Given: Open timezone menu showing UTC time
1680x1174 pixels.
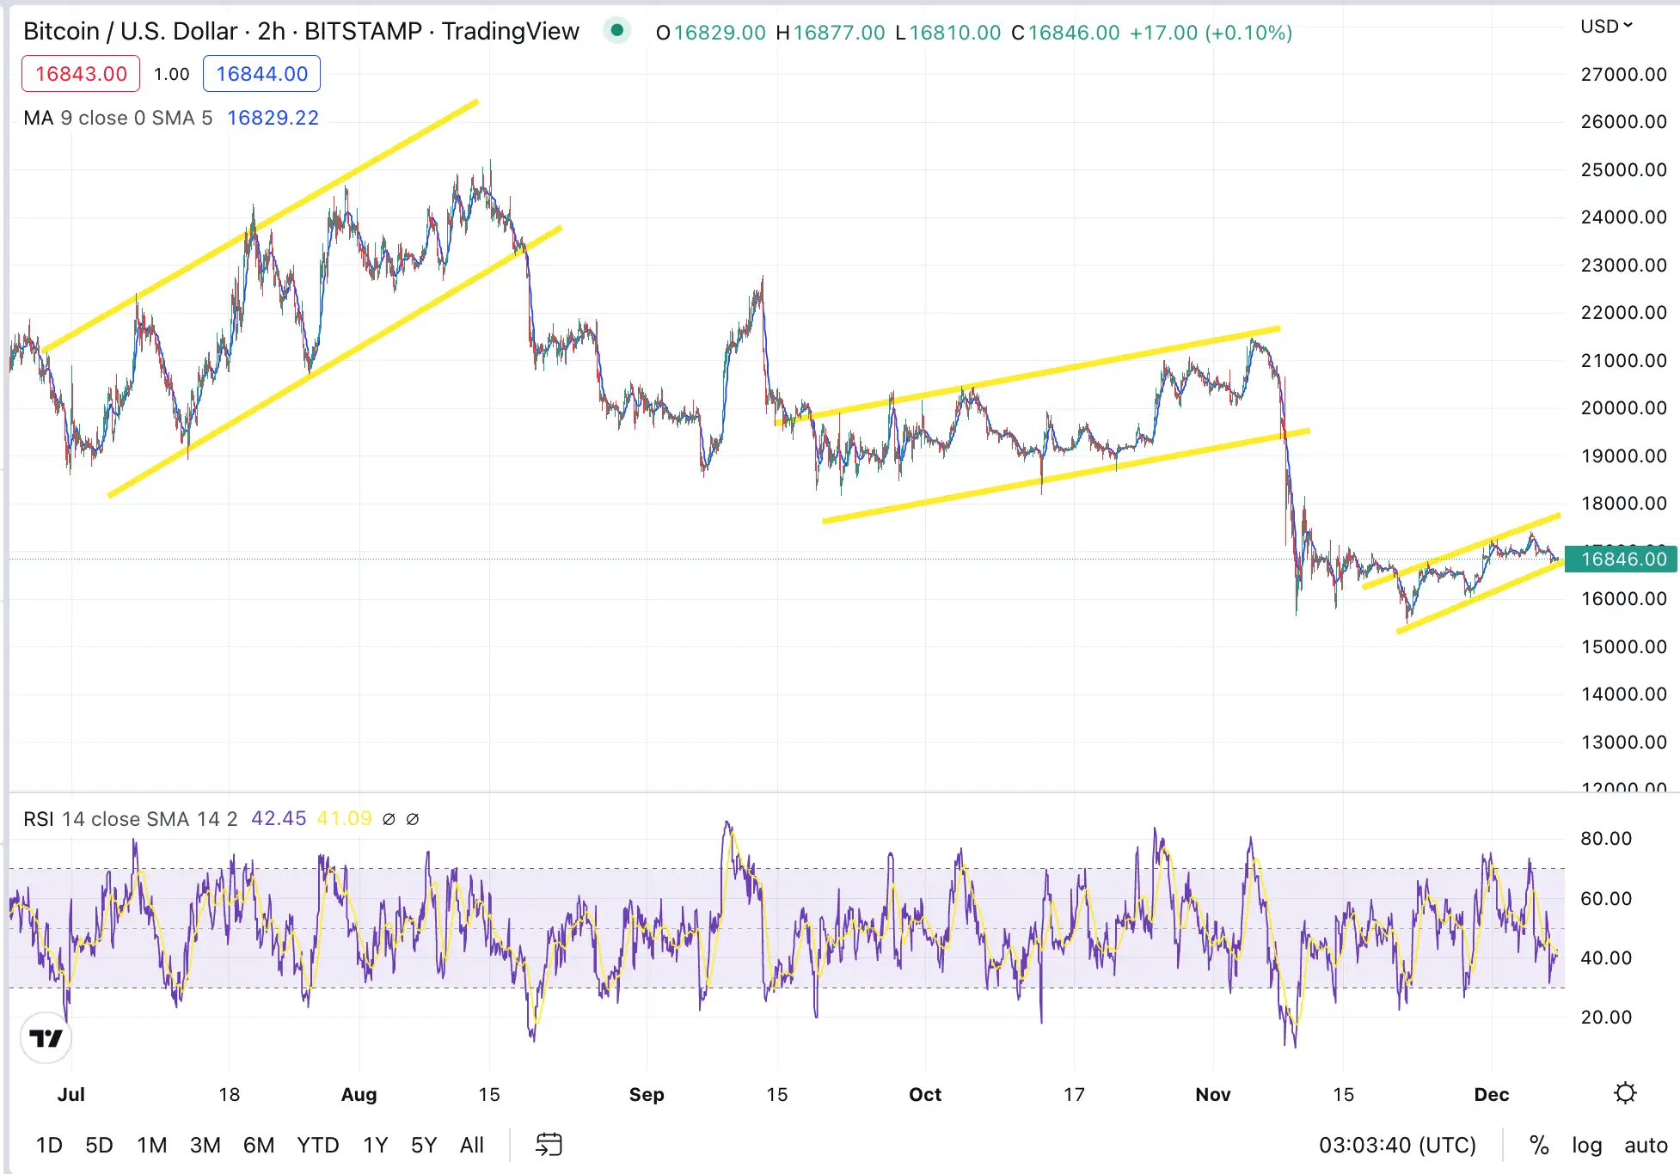Looking at the screenshot, I should pos(1396,1145).
